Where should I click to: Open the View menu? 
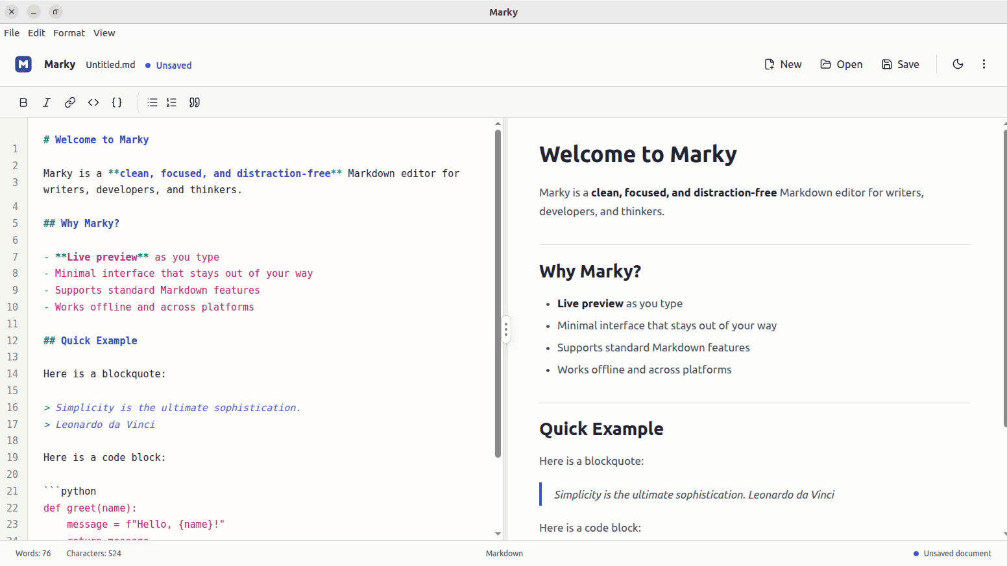(104, 33)
